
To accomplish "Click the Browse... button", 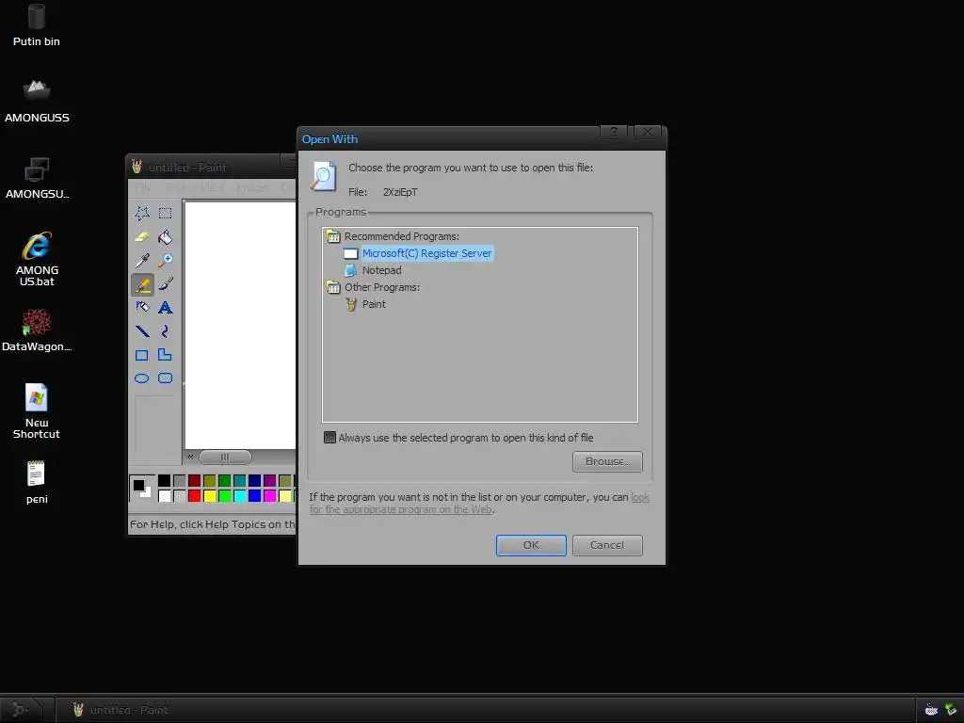I will pyautogui.click(x=607, y=461).
